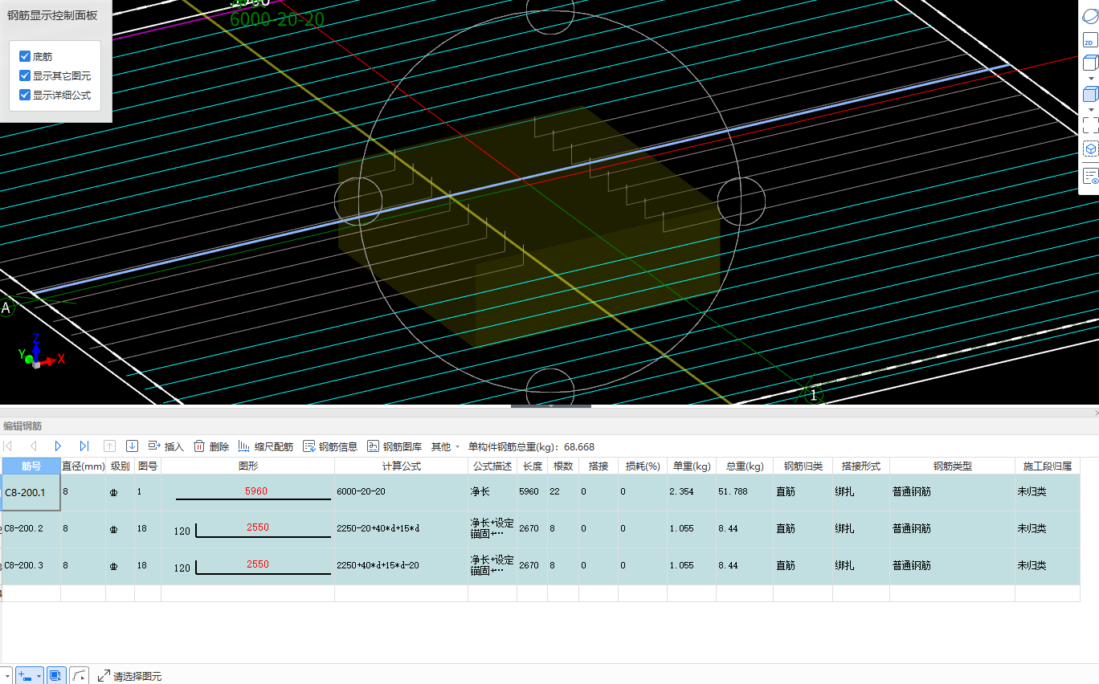Select the C8-200.1 rebar row cell
Image resolution: width=1099 pixels, height=684 pixels.
coord(31,492)
